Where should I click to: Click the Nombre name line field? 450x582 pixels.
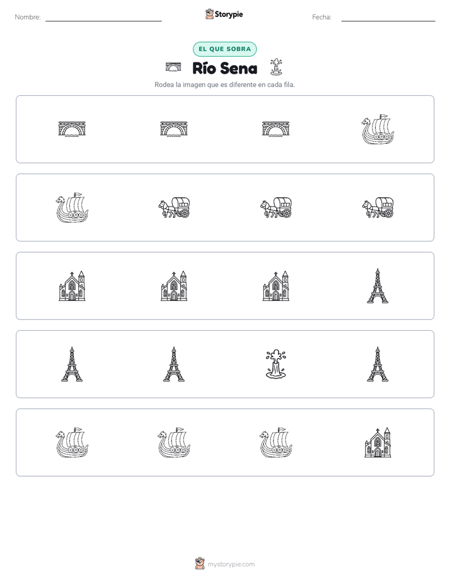click(x=103, y=17)
